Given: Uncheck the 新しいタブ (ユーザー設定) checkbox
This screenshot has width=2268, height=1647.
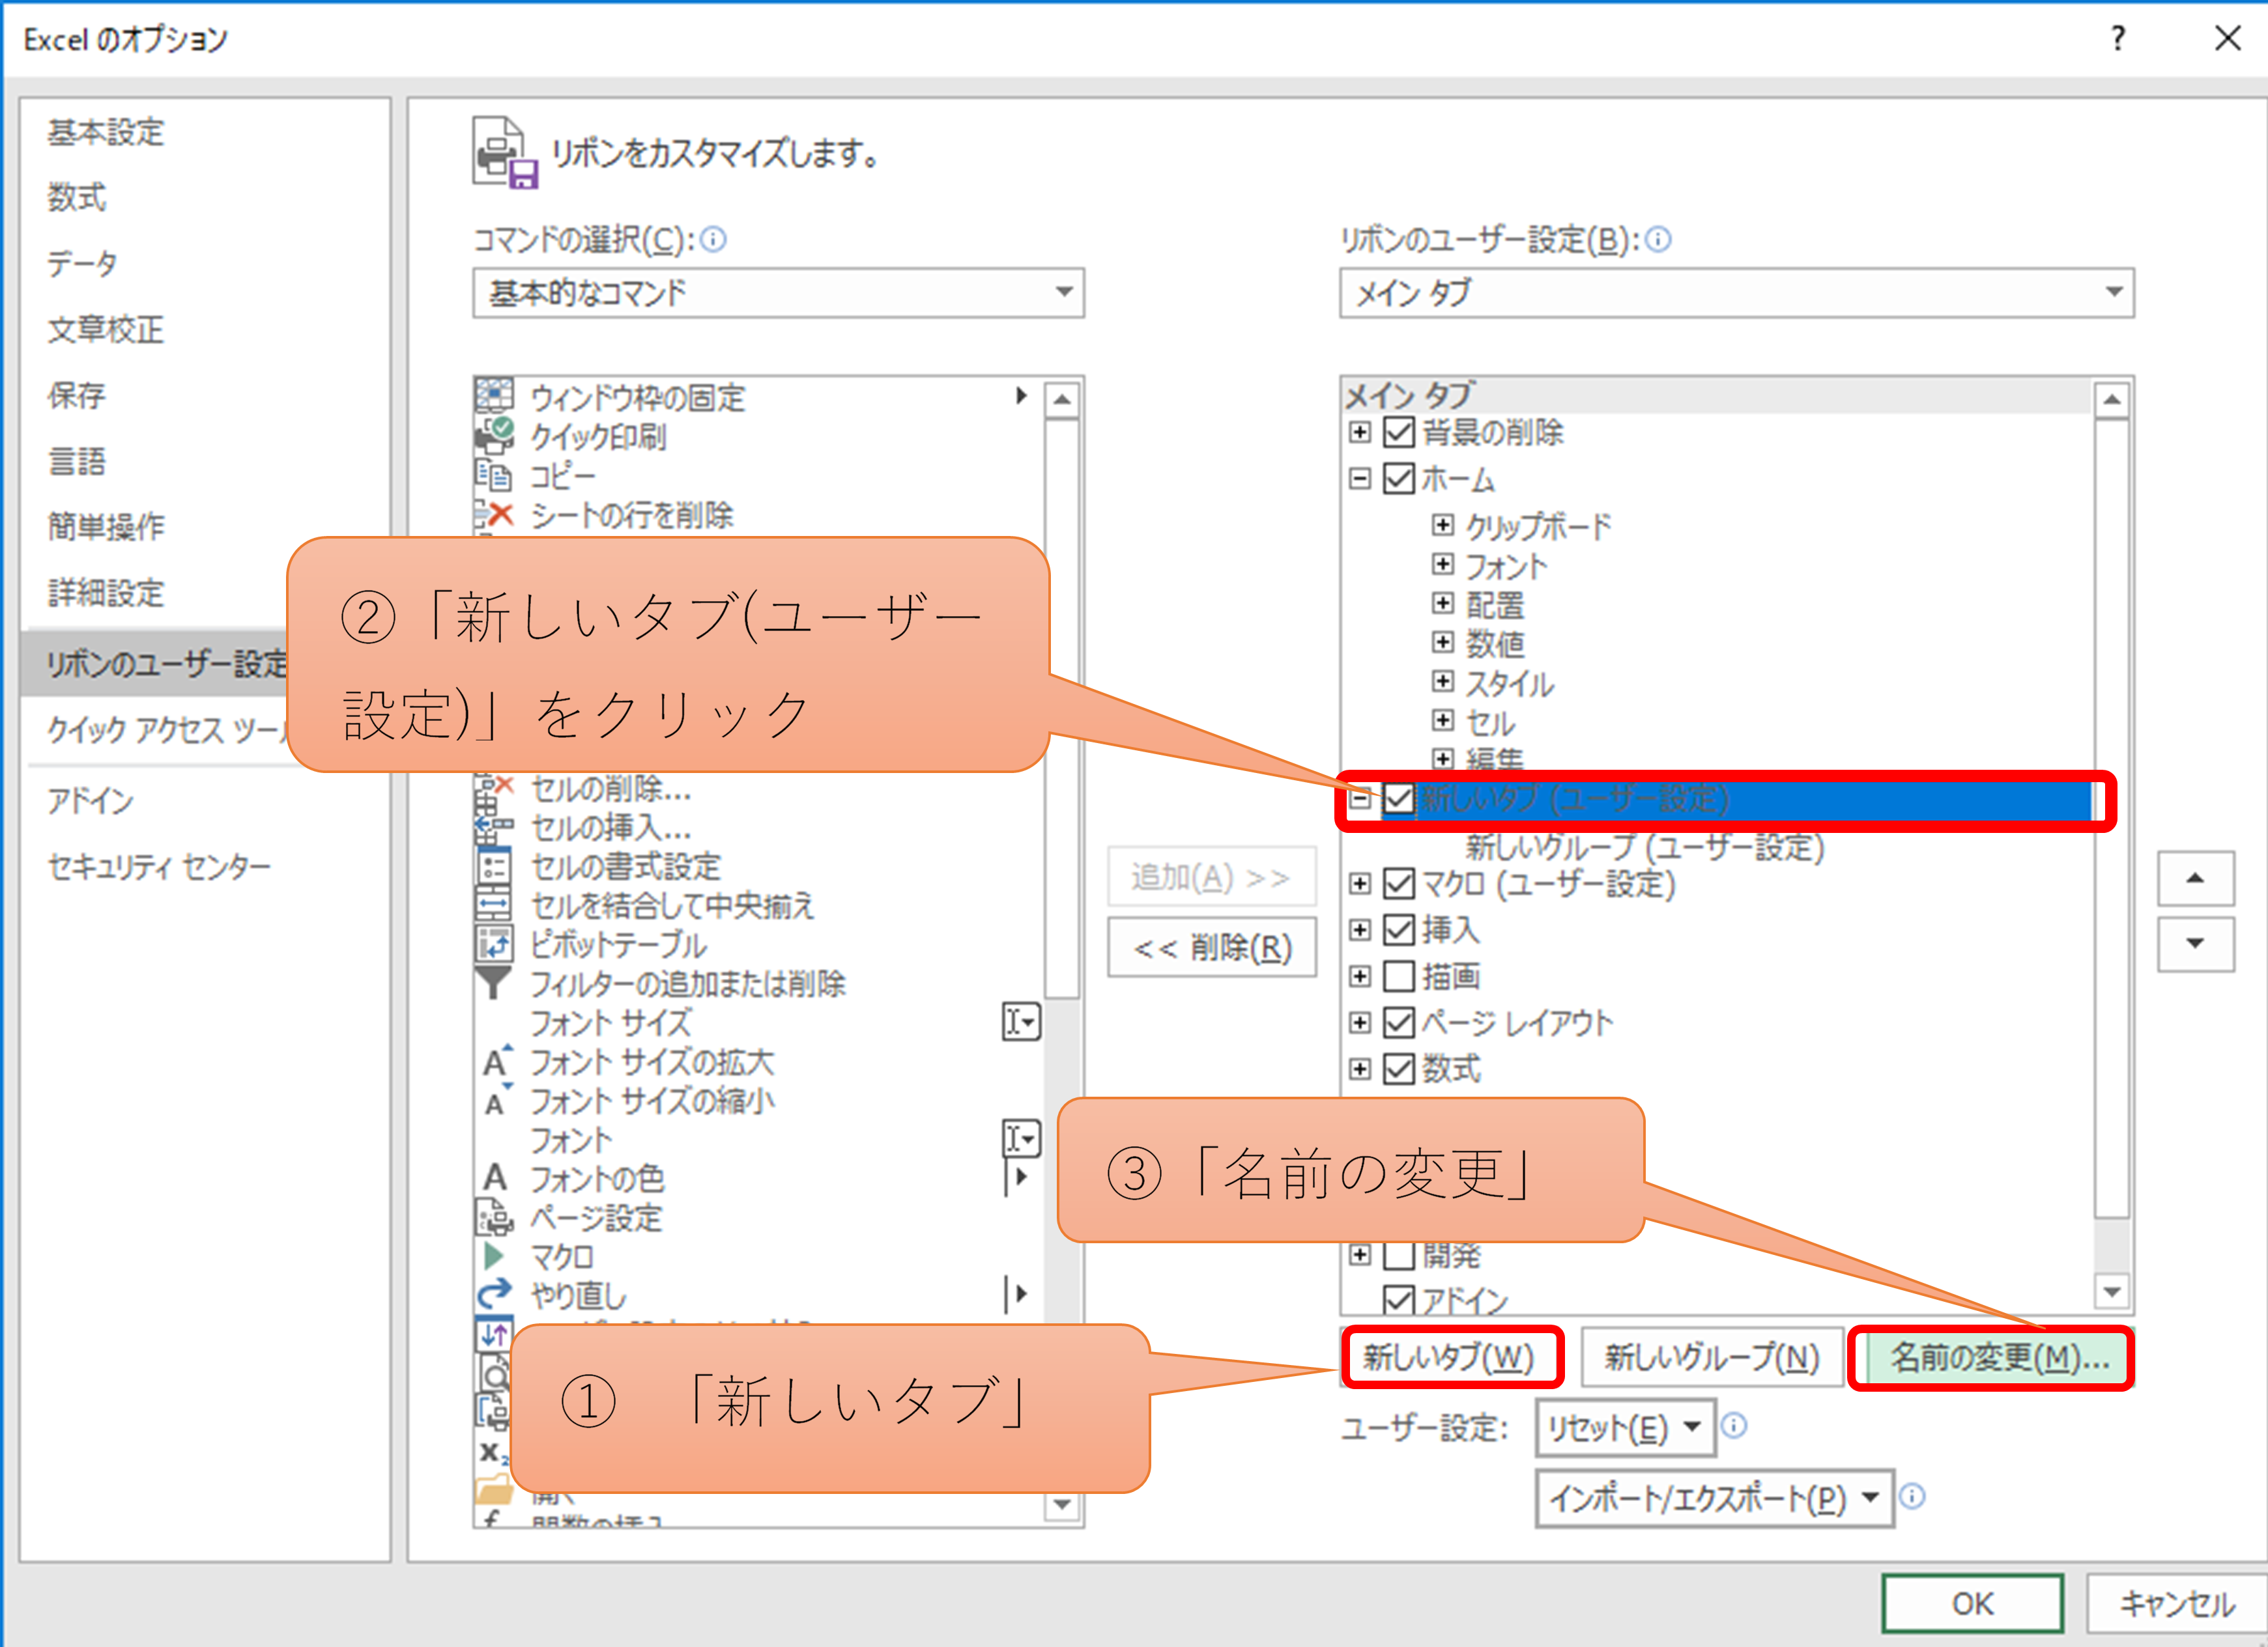Looking at the screenshot, I should coord(1398,798).
